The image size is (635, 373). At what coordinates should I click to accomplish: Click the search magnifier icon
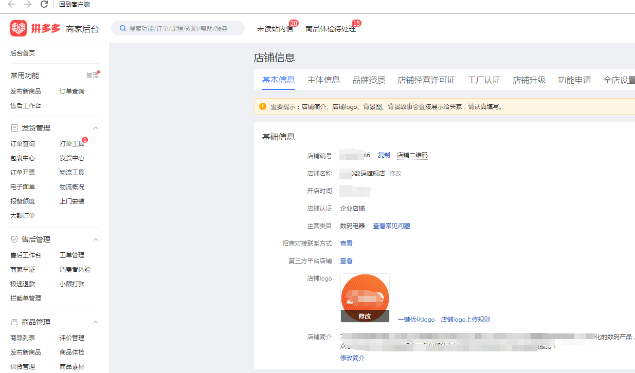[x=123, y=28]
